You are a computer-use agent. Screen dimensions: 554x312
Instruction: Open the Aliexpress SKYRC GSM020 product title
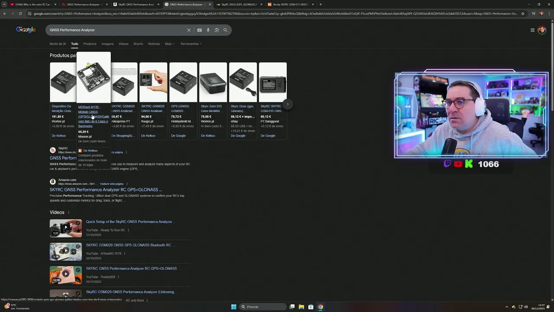123,108
